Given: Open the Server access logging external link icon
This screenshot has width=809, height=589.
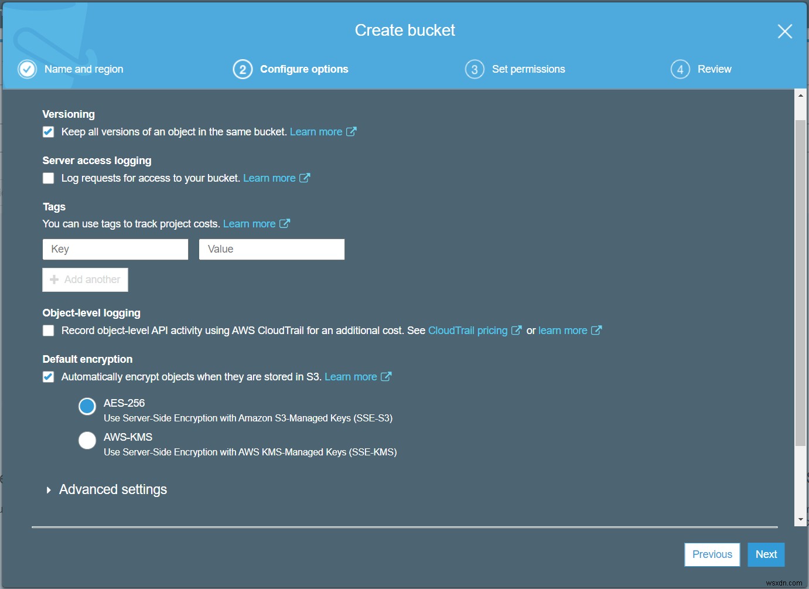Looking at the screenshot, I should 306,178.
